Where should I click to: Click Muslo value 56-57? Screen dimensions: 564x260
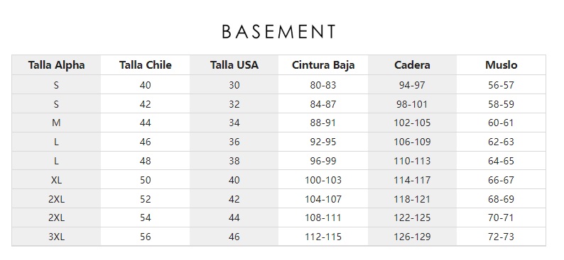[x=501, y=85]
